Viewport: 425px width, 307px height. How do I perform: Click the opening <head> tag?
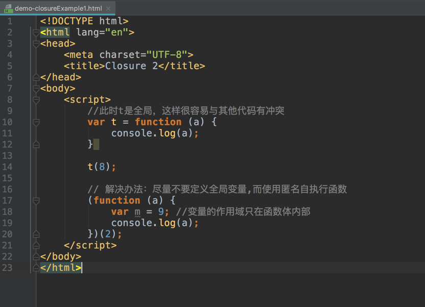click(58, 43)
